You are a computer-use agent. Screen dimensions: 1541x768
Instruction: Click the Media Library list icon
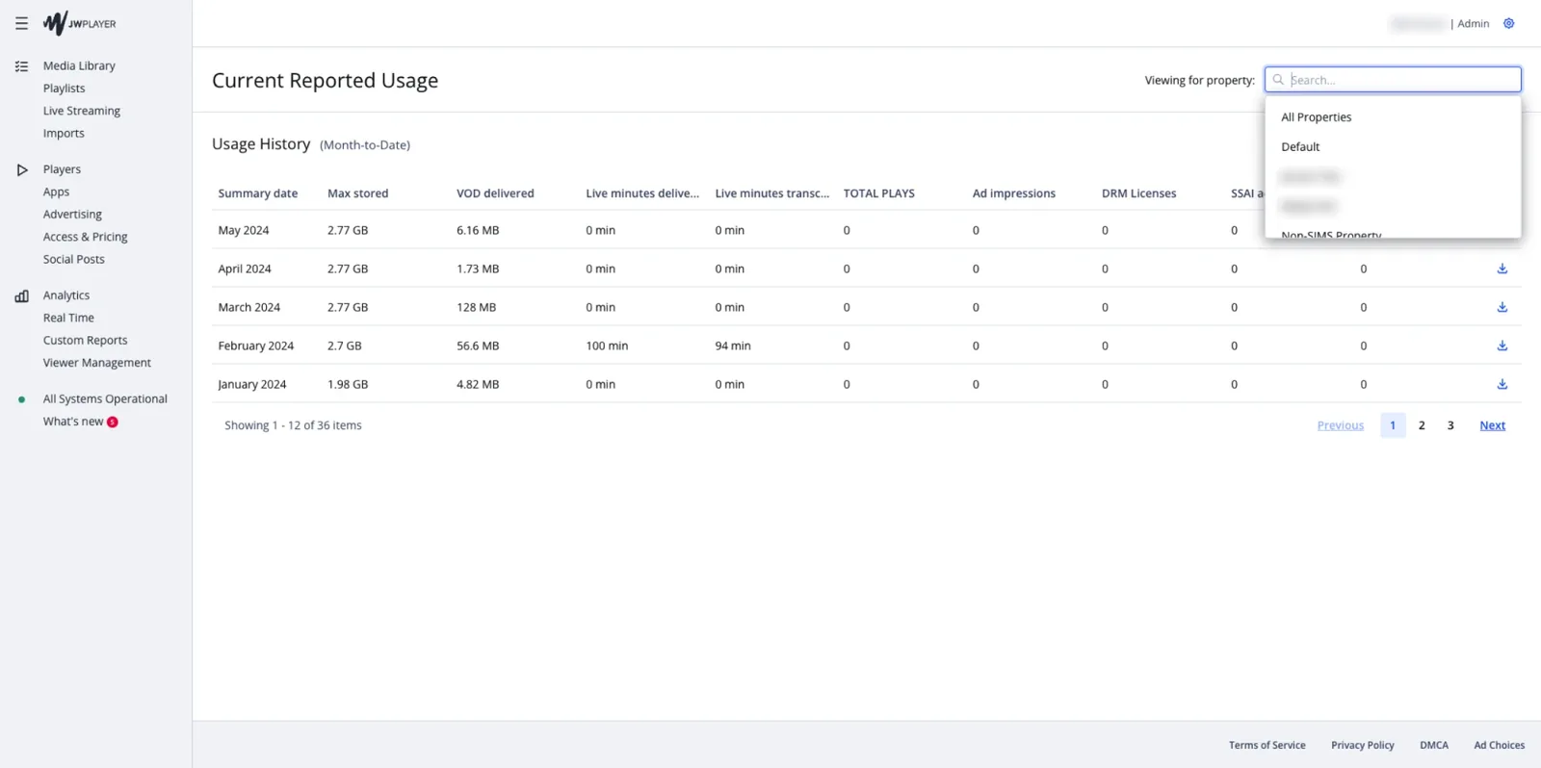21,66
